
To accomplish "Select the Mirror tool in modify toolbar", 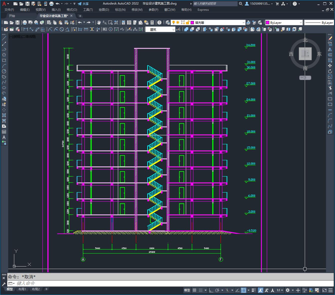I will (x=330, y=49).
